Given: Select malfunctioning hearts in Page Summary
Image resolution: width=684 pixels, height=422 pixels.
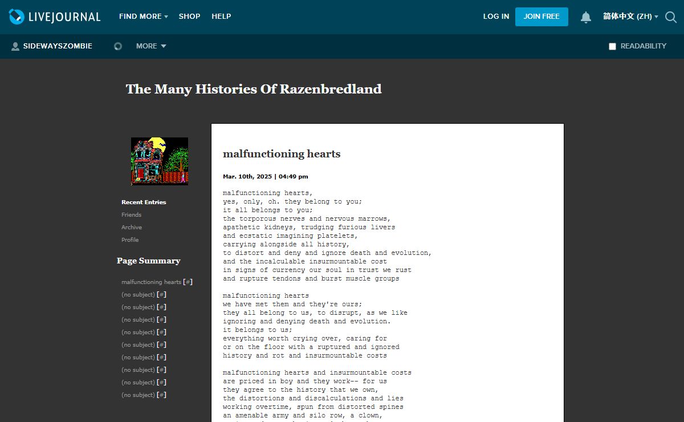Looking at the screenshot, I should pyautogui.click(x=151, y=282).
